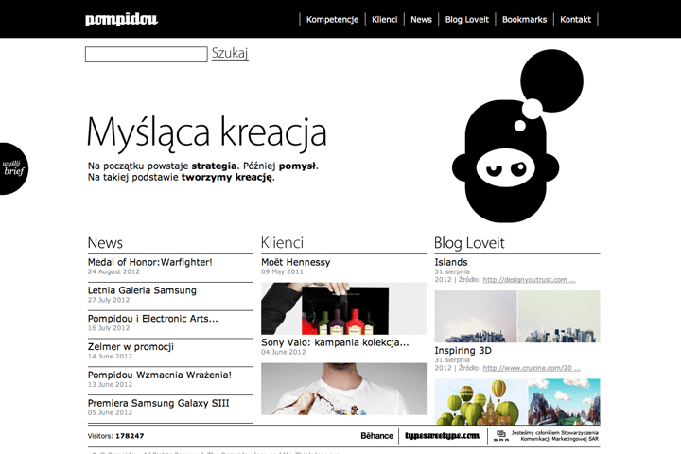Open news 'Premiera Samsung Galaxy SIII'
This screenshot has height=454, width=681.
159,403
